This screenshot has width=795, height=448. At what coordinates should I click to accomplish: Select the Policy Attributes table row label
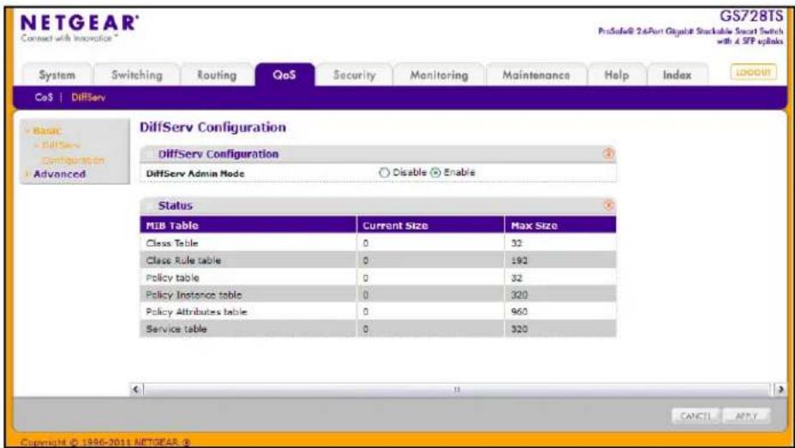pyautogui.click(x=196, y=312)
